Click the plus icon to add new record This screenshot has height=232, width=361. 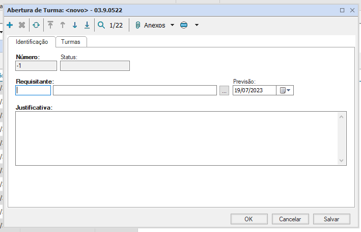pyautogui.click(x=10, y=25)
